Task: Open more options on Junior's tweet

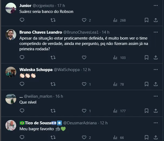Action: click(156, 5)
